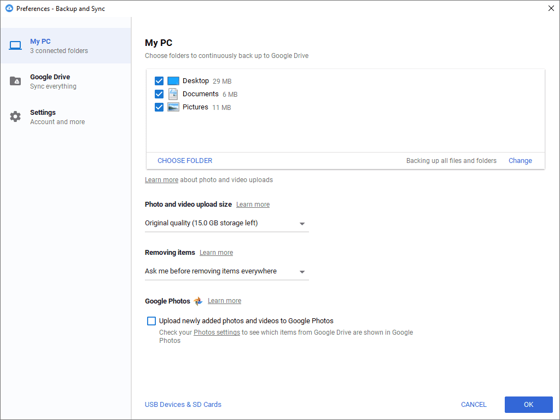Click the Desktop folder name

pyautogui.click(x=196, y=81)
